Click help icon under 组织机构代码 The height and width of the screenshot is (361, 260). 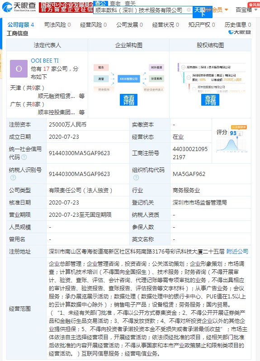[x=136, y=177]
